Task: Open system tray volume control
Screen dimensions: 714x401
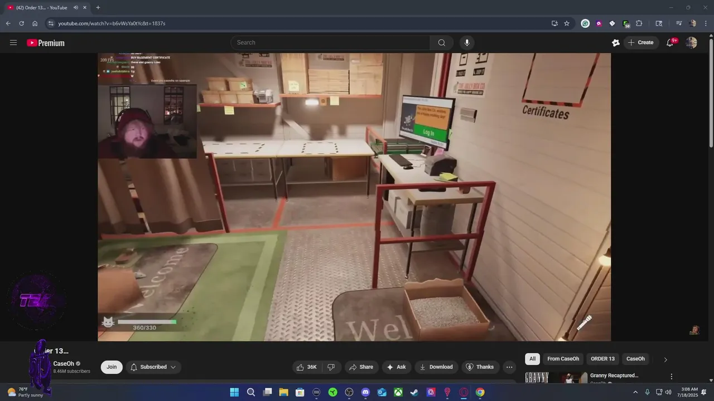Action: tap(668, 392)
